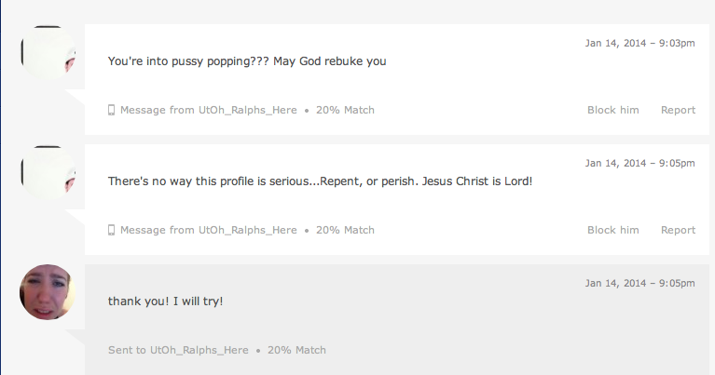The width and height of the screenshot is (715, 375).
Task: Click "Block him" under the "Repent, or perish" message
Action: pyautogui.click(x=612, y=230)
